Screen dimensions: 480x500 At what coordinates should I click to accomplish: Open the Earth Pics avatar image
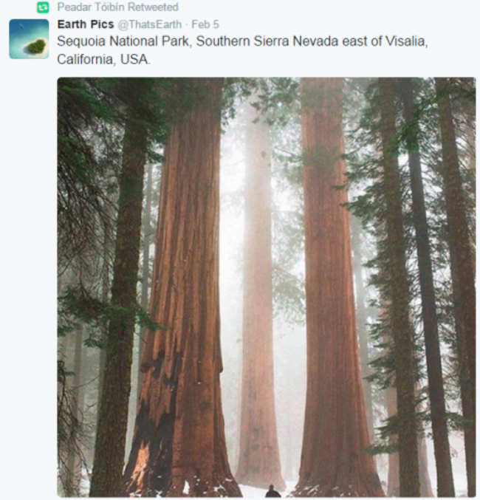point(29,39)
